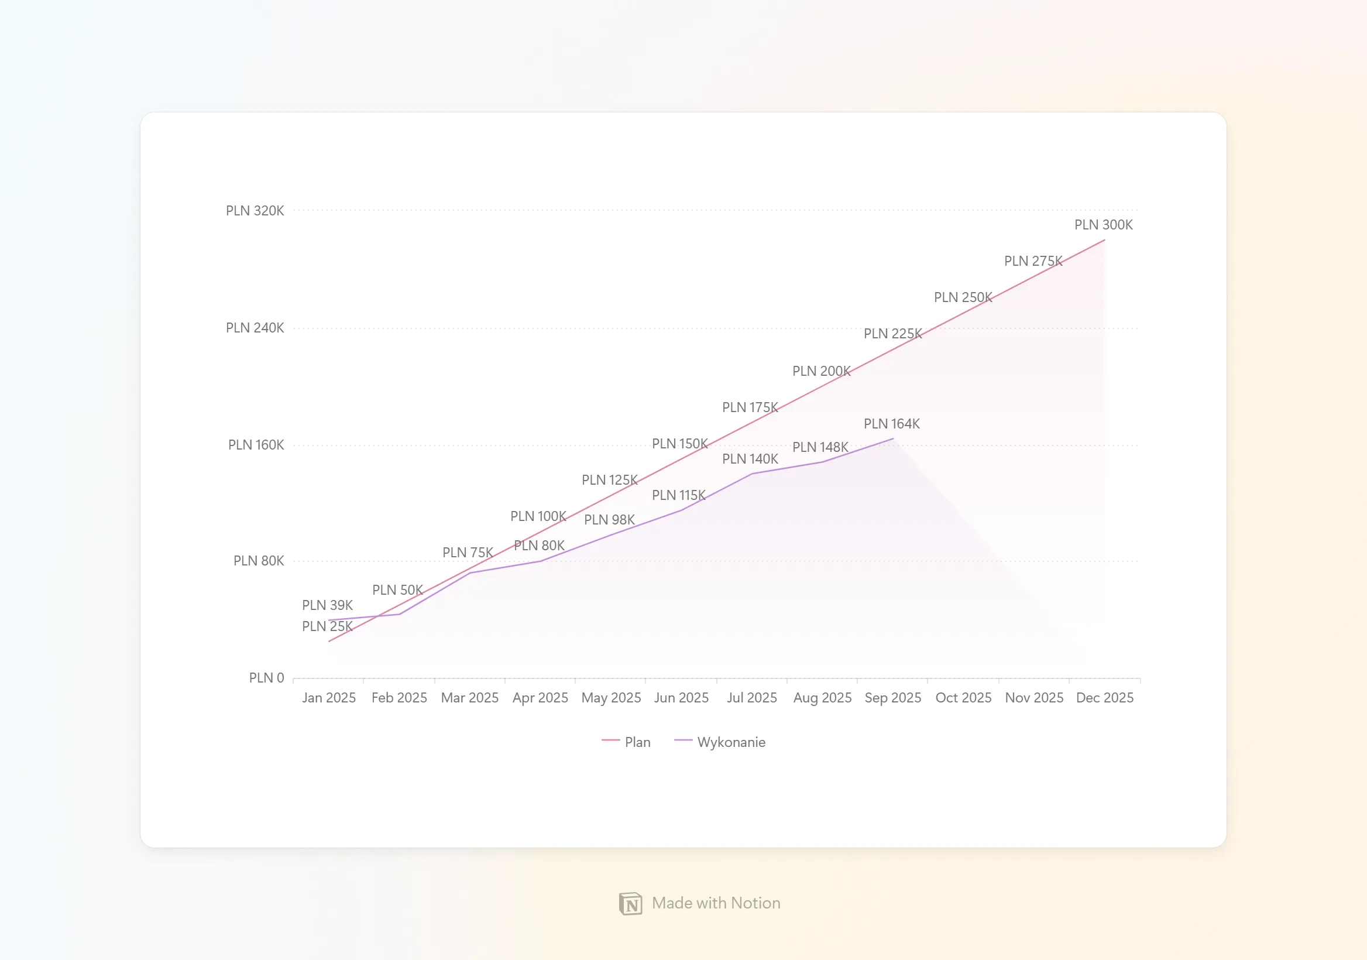The image size is (1367, 960).
Task: Click the Notion logo icon
Action: 630,903
